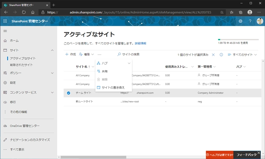Focus the サイトの検索 search box
The image size is (265, 159).
(x=128, y=54)
